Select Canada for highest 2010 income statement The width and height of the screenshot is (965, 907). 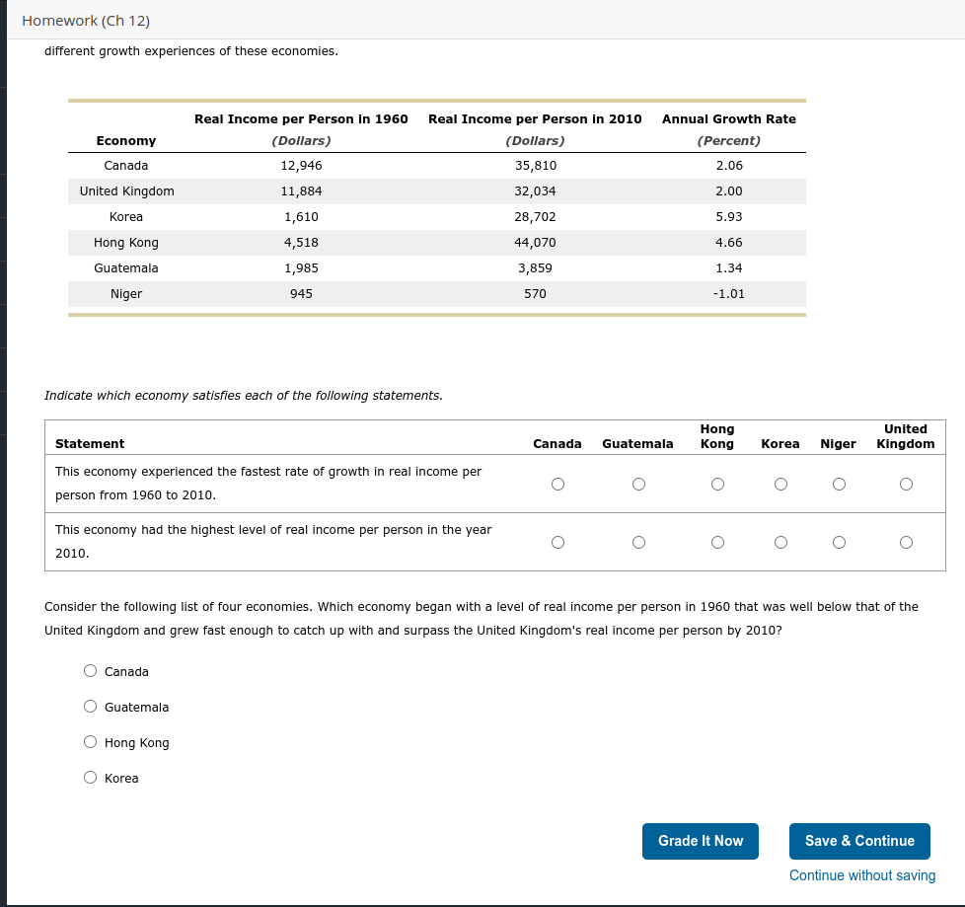(557, 542)
